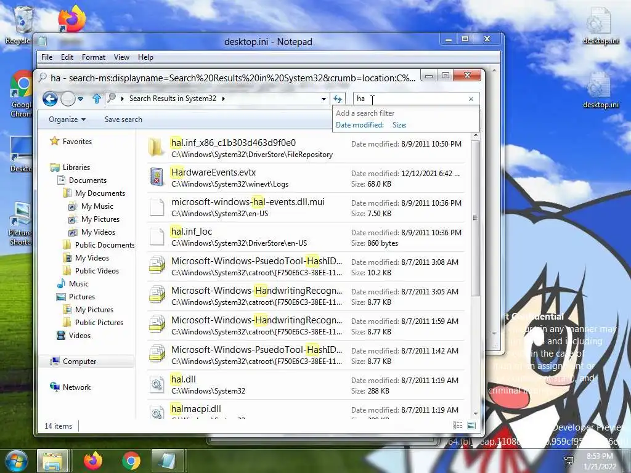Image resolution: width=631 pixels, height=473 pixels.
Task: Open My Pictures under My Documents
Action: tap(94, 219)
